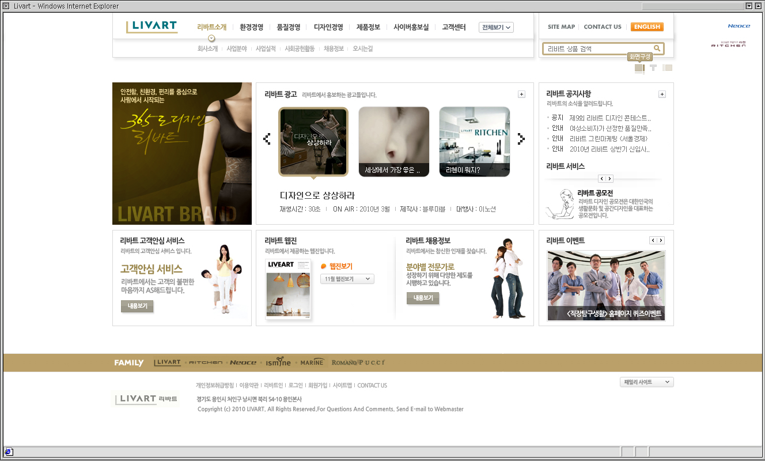Go to previous 리바트 서비스 item
The image size is (765, 461).
click(602, 179)
